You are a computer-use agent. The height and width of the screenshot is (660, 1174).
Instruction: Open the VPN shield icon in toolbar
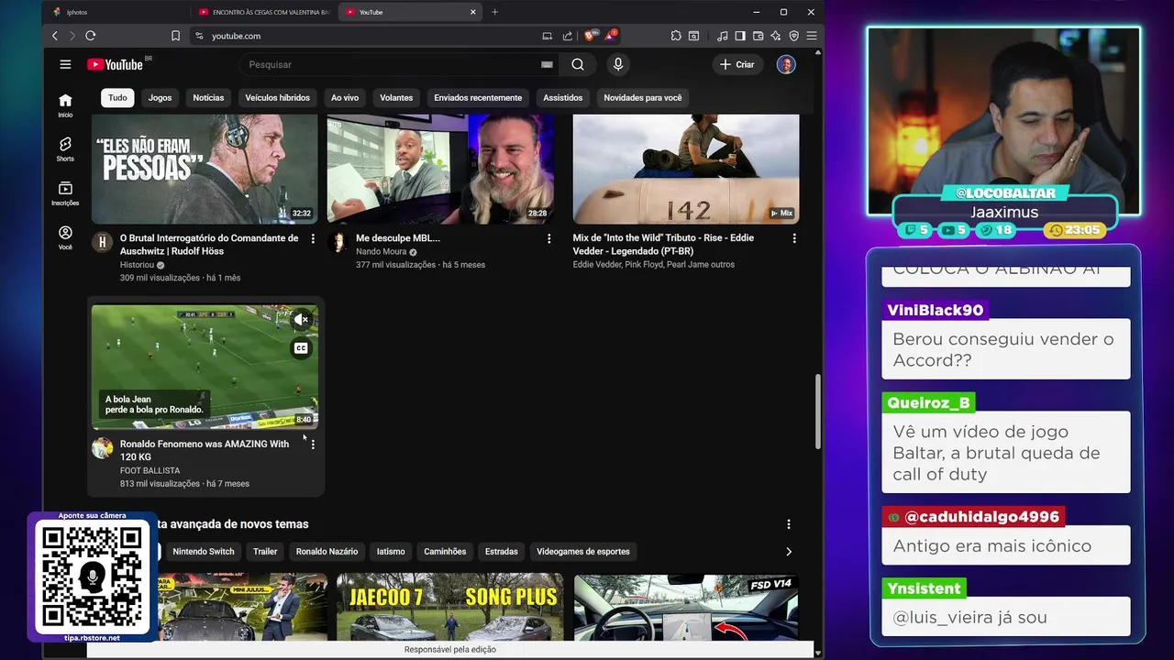pos(793,36)
